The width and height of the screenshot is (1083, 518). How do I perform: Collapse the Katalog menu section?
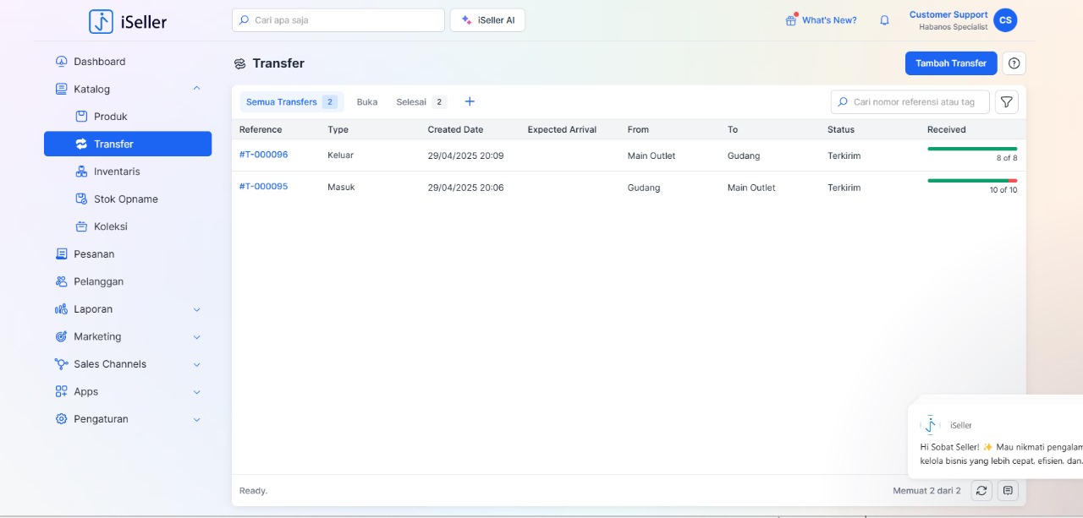click(196, 89)
